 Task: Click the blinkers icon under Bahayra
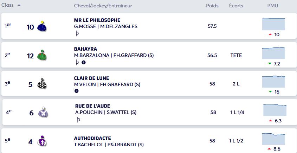click(x=77, y=62)
